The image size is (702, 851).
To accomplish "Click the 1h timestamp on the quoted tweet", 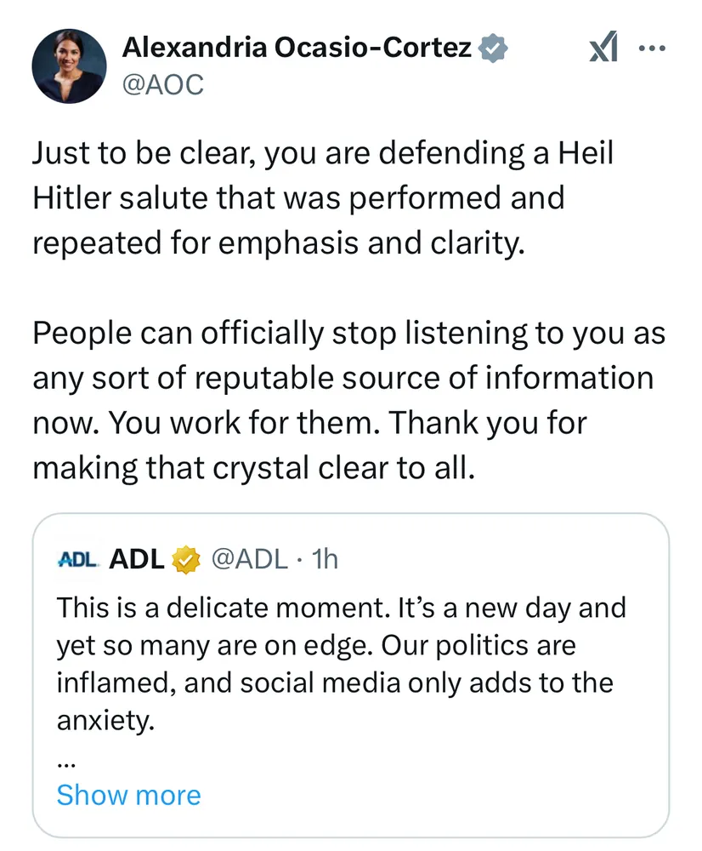I will [326, 559].
